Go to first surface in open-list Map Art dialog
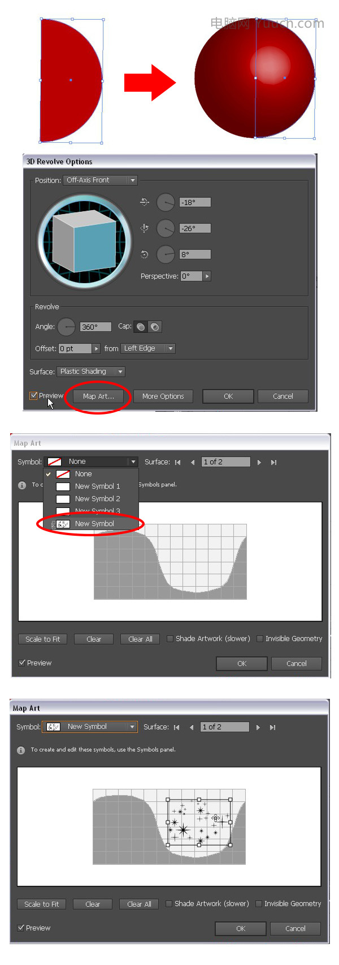Screen dimensions: 339x965 [178, 462]
